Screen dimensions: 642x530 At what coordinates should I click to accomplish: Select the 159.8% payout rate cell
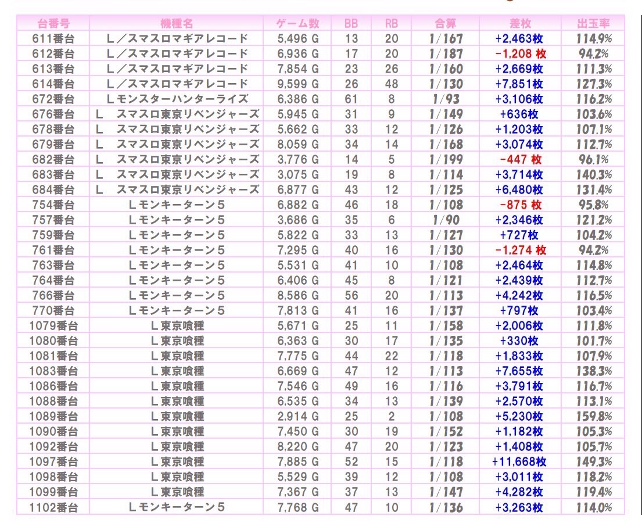593,417
